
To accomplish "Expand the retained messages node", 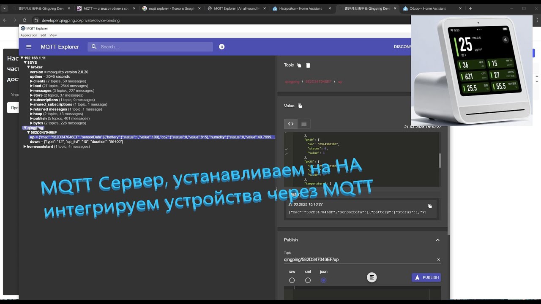I will [31, 109].
